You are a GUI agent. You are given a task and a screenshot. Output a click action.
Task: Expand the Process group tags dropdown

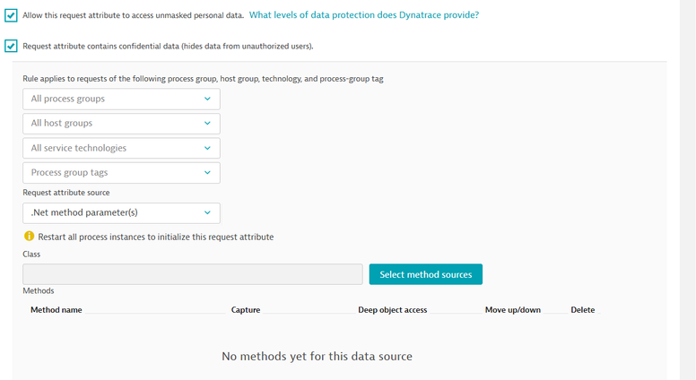pyautogui.click(x=121, y=172)
